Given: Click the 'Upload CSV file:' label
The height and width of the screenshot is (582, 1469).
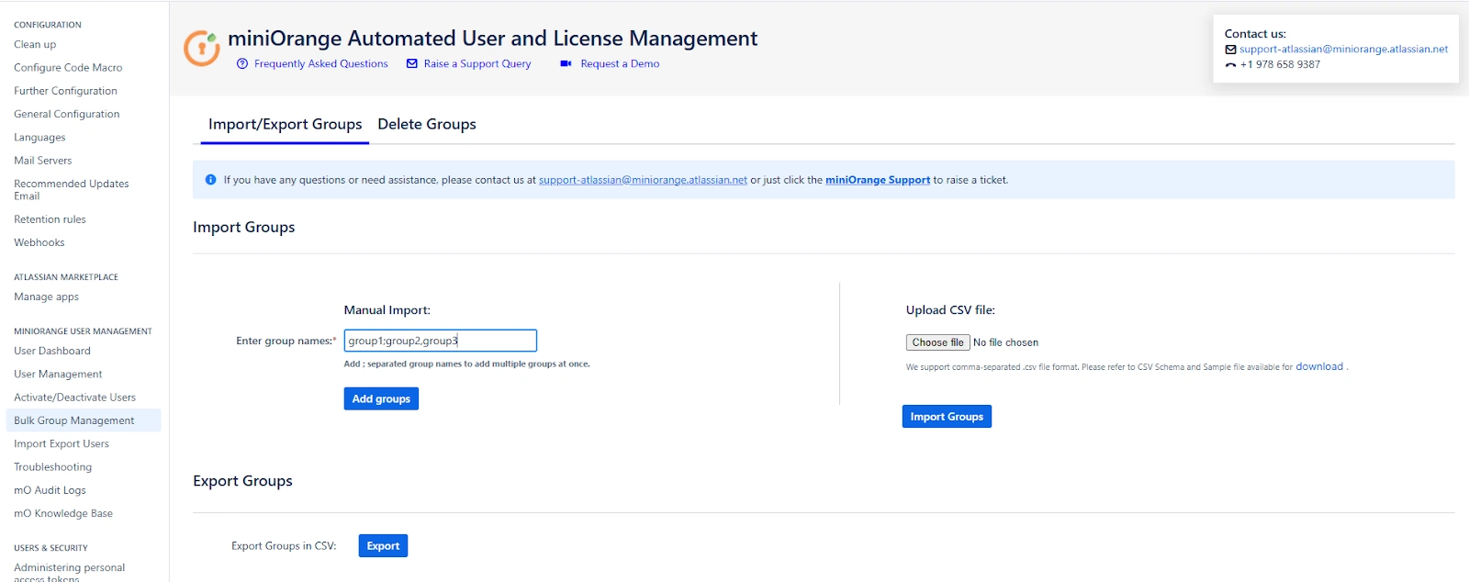Looking at the screenshot, I should click(x=950, y=310).
